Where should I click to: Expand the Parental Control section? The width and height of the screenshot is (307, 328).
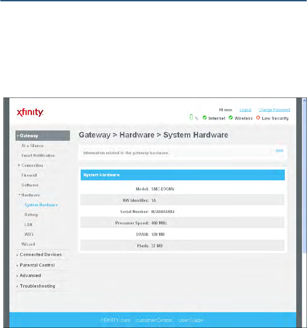tap(37, 265)
